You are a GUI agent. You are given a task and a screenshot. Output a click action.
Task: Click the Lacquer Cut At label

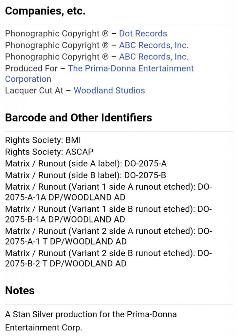34,91
